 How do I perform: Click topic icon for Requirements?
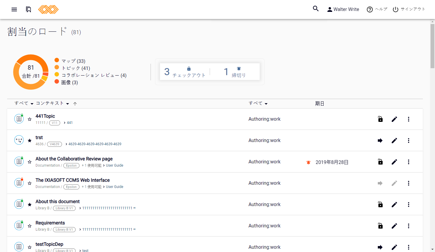[x=19, y=225]
